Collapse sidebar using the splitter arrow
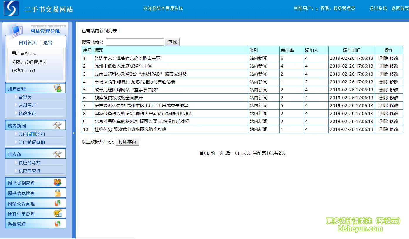This screenshot has height=239, width=409. pos(74,133)
